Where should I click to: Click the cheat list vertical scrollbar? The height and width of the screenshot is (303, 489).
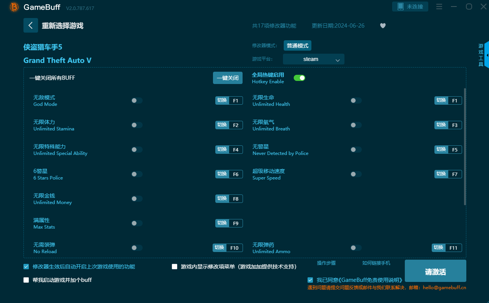coord(465,147)
